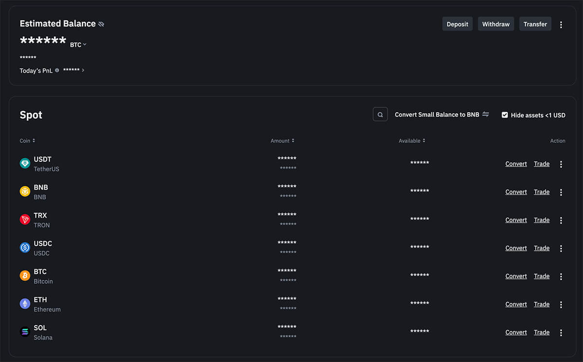Image resolution: width=583 pixels, height=362 pixels.
Task: Expand Today's PnL details chevron
Action: pos(83,70)
